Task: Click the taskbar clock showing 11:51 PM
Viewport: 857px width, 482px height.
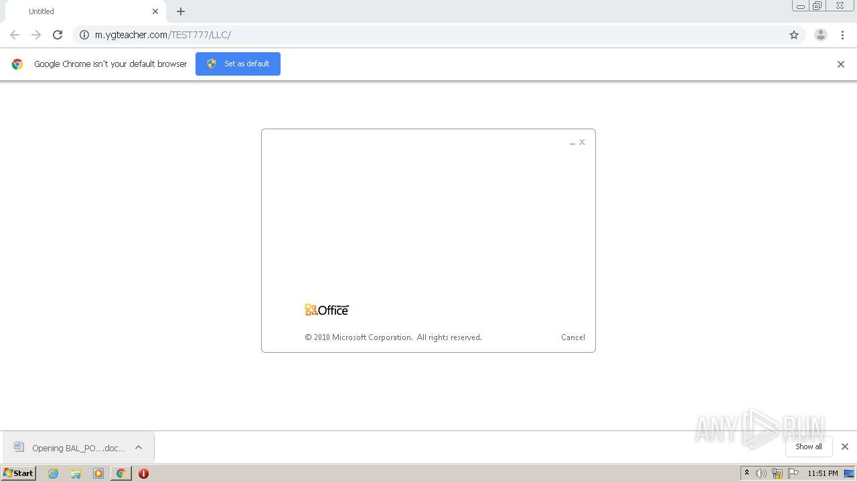Action: click(x=823, y=473)
